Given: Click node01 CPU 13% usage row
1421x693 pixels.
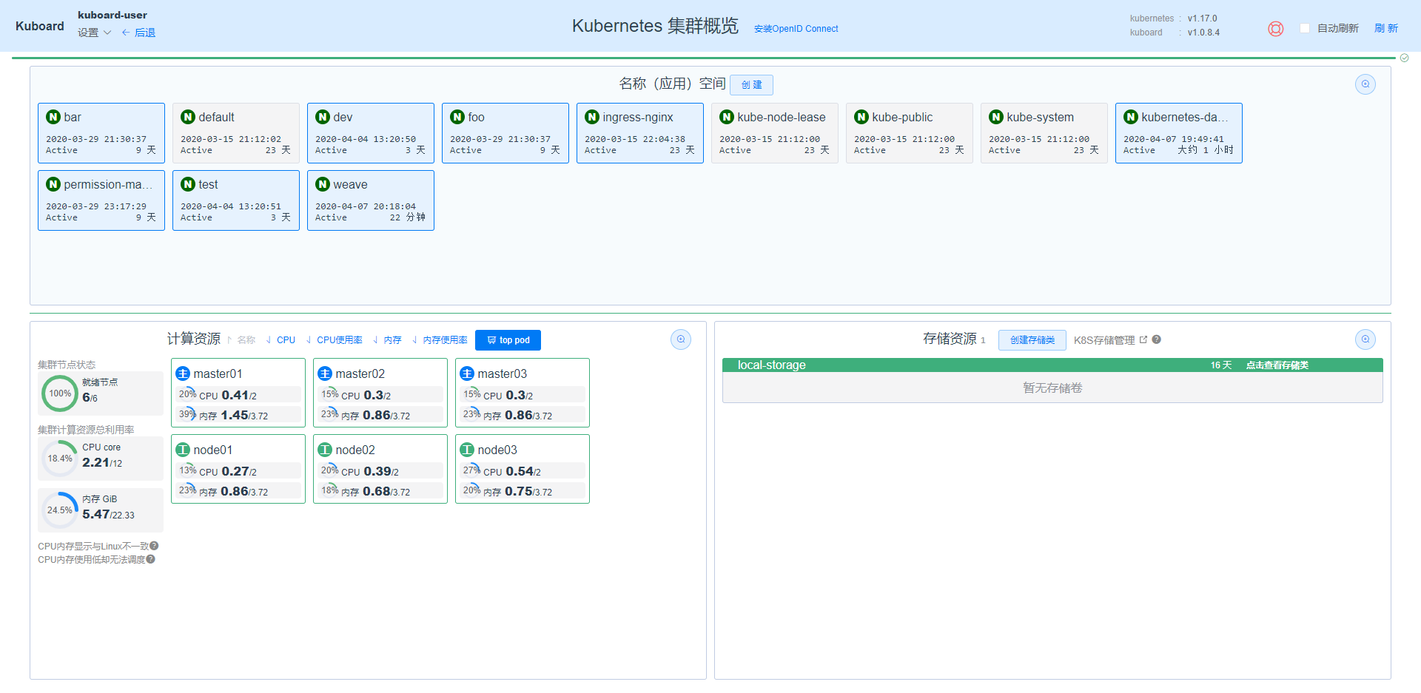Looking at the screenshot, I should tap(238, 471).
